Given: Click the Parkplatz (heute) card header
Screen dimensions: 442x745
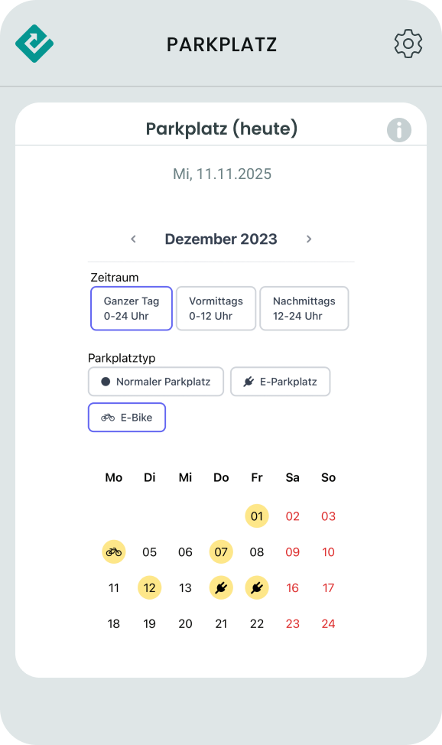Looking at the screenshot, I should click(221, 129).
